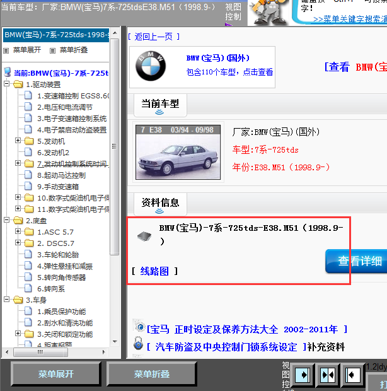The height and width of the screenshot is (391, 387).
Task: Expand the 11.数字式柴油机电子 folder
Action: (x=18, y=209)
